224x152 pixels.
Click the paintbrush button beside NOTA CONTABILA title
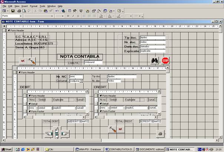point(32,61)
